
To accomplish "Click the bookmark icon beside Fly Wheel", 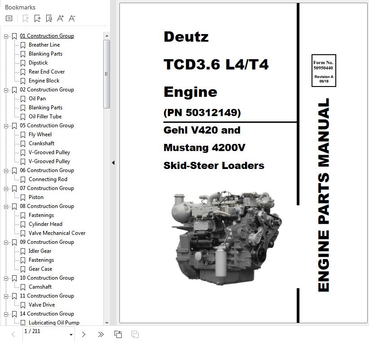I will 23,134.
